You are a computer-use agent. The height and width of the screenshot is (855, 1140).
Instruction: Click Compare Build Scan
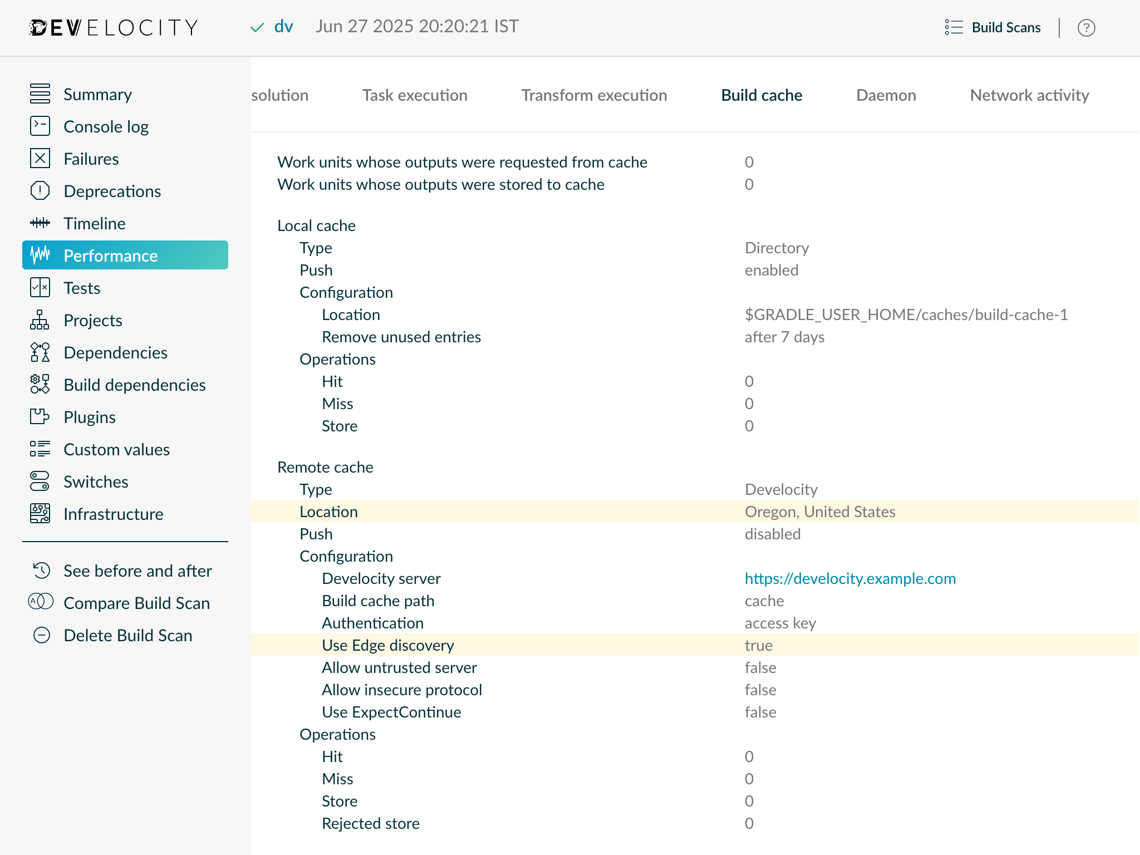pyautogui.click(x=136, y=603)
